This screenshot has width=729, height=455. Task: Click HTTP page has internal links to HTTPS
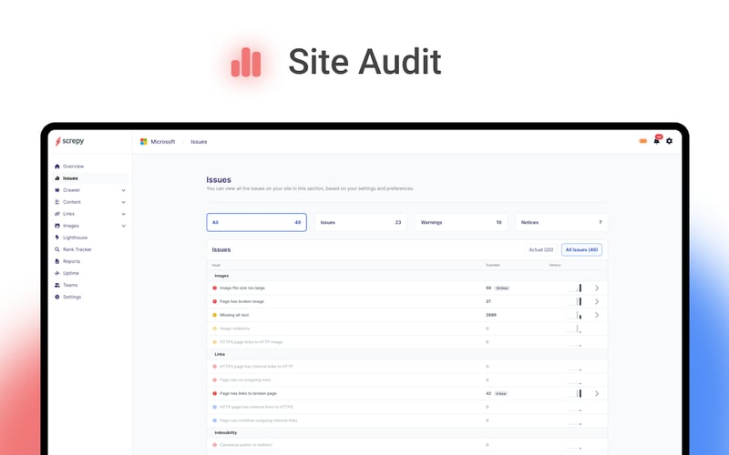(407, 407)
